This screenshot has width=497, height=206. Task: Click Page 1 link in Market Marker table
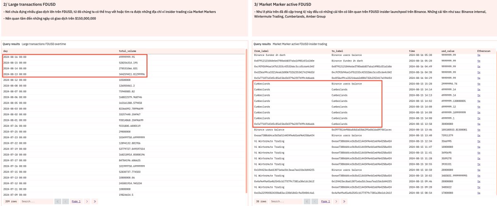click(326, 201)
